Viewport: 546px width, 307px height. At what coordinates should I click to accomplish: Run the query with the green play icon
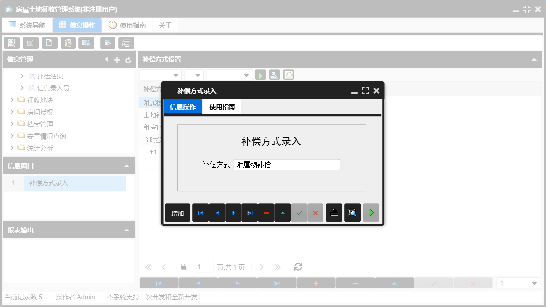[260, 75]
